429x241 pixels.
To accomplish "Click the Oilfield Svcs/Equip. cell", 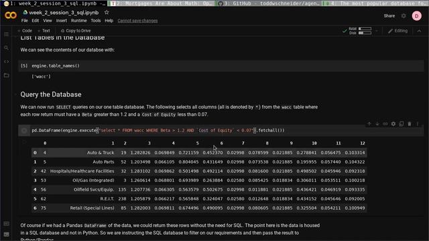I will click(94, 189).
